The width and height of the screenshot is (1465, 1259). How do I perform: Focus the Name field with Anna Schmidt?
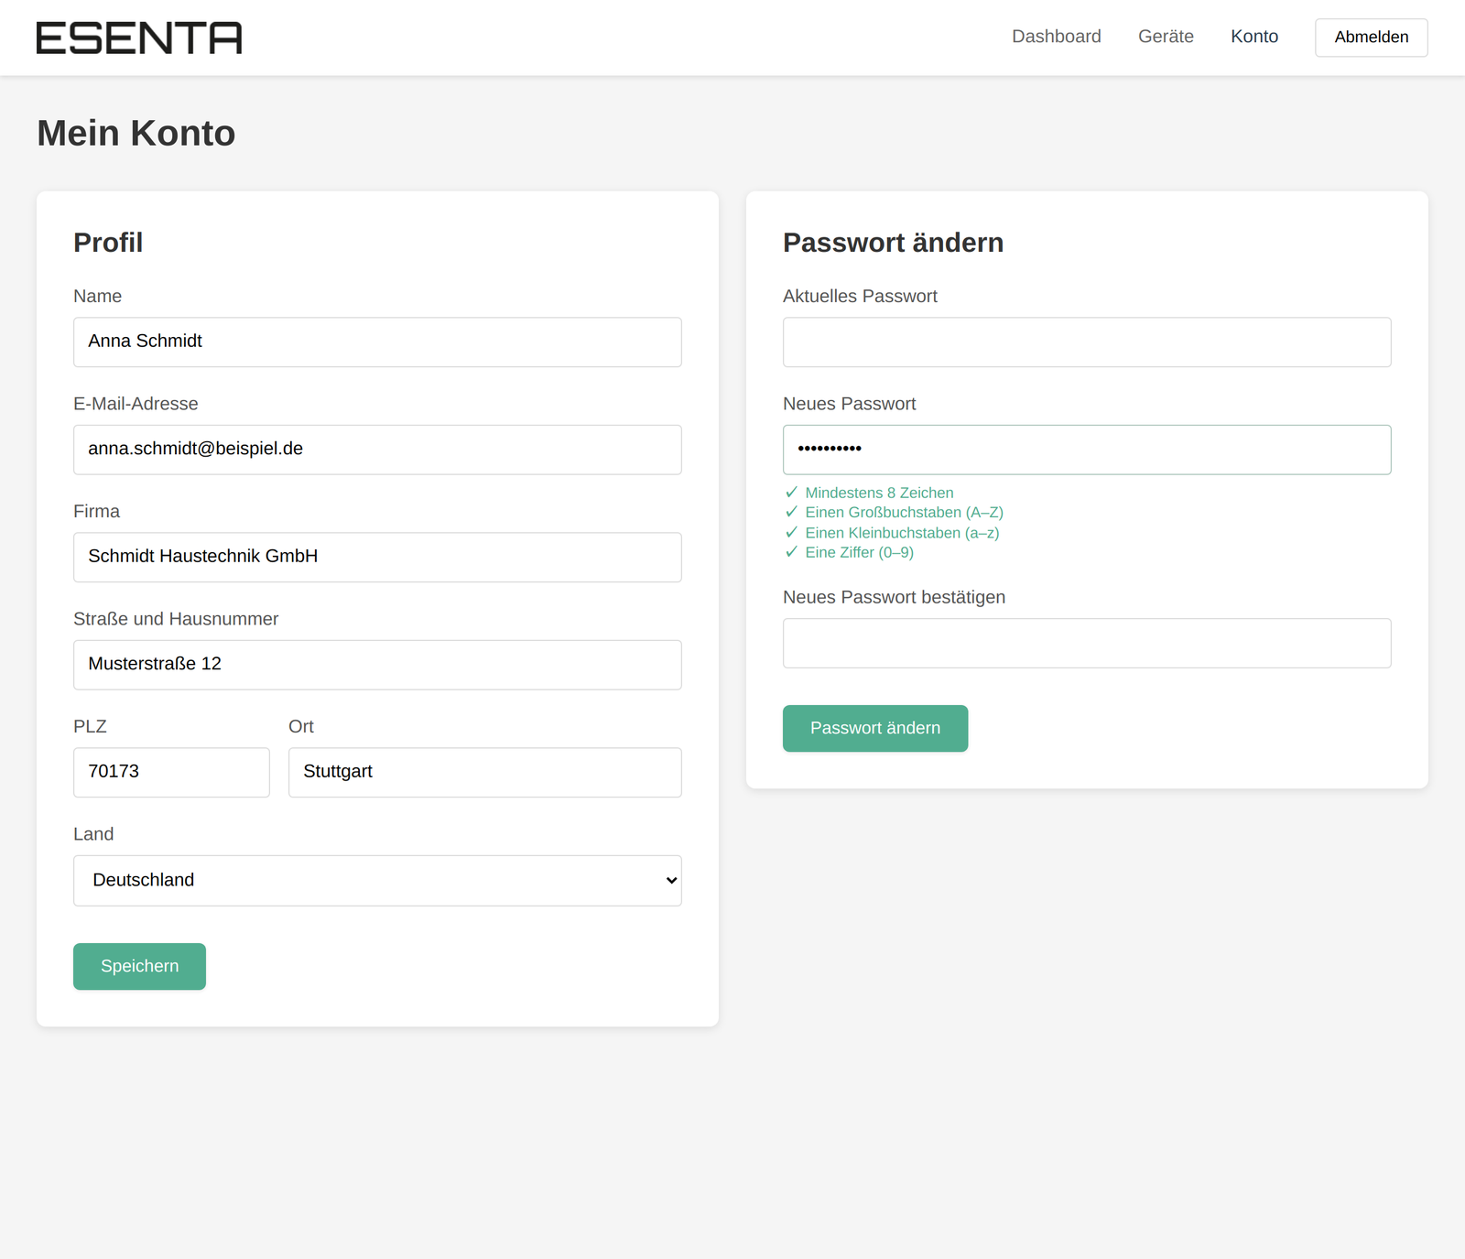(377, 342)
